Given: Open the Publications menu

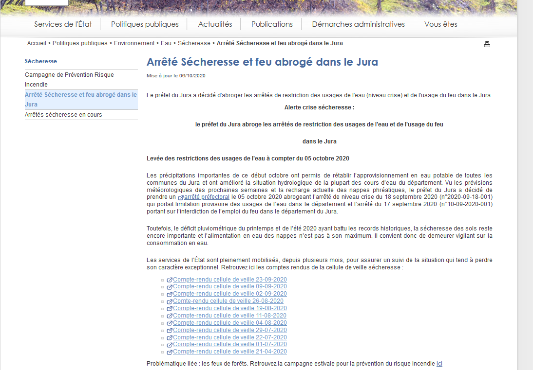Looking at the screenshot, I should [272, 24].
